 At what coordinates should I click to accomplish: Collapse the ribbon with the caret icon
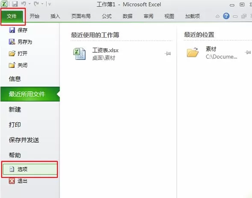(217, 16)
